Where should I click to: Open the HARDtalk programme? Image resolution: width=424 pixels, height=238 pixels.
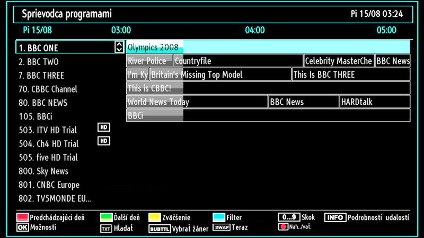pos(375,102)
